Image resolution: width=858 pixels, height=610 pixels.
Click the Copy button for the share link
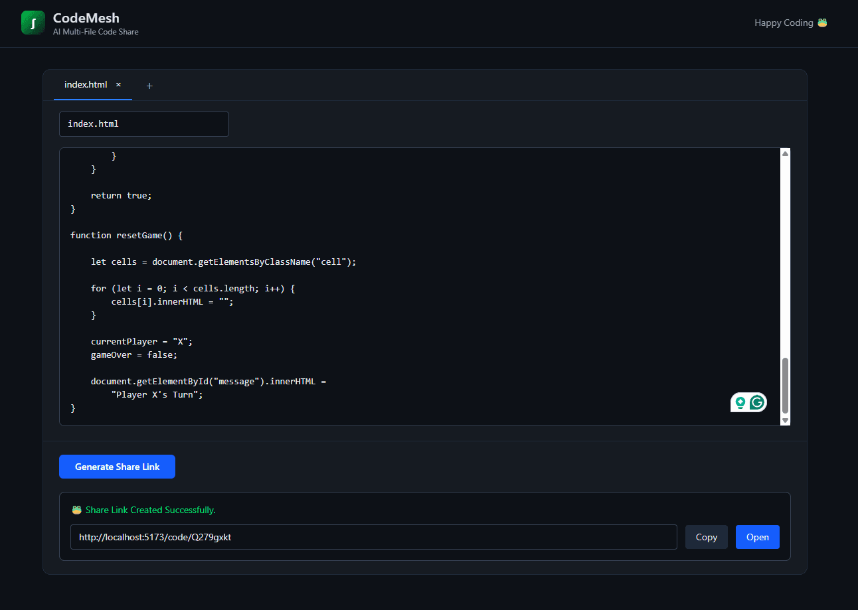point(706,536)
